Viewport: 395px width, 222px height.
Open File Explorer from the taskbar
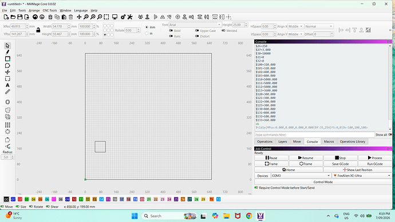pos(226,216)
